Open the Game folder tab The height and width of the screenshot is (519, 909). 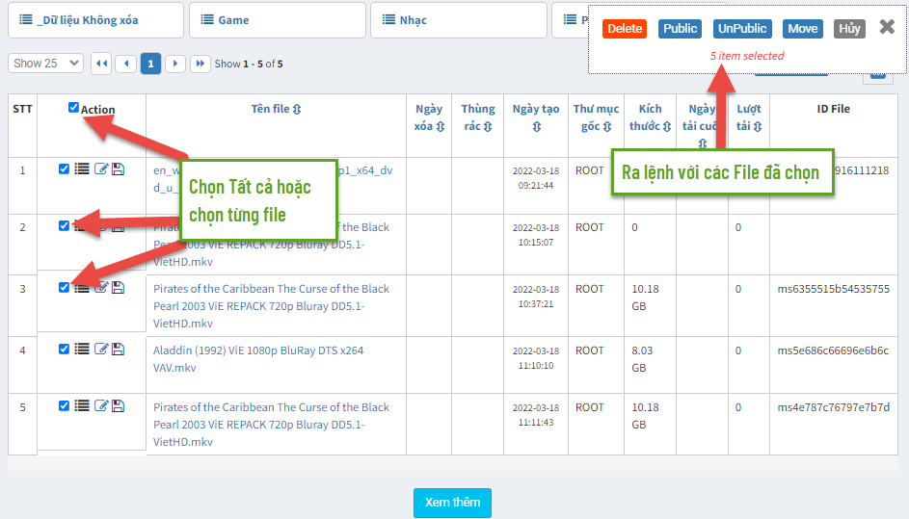click(277, 19)
